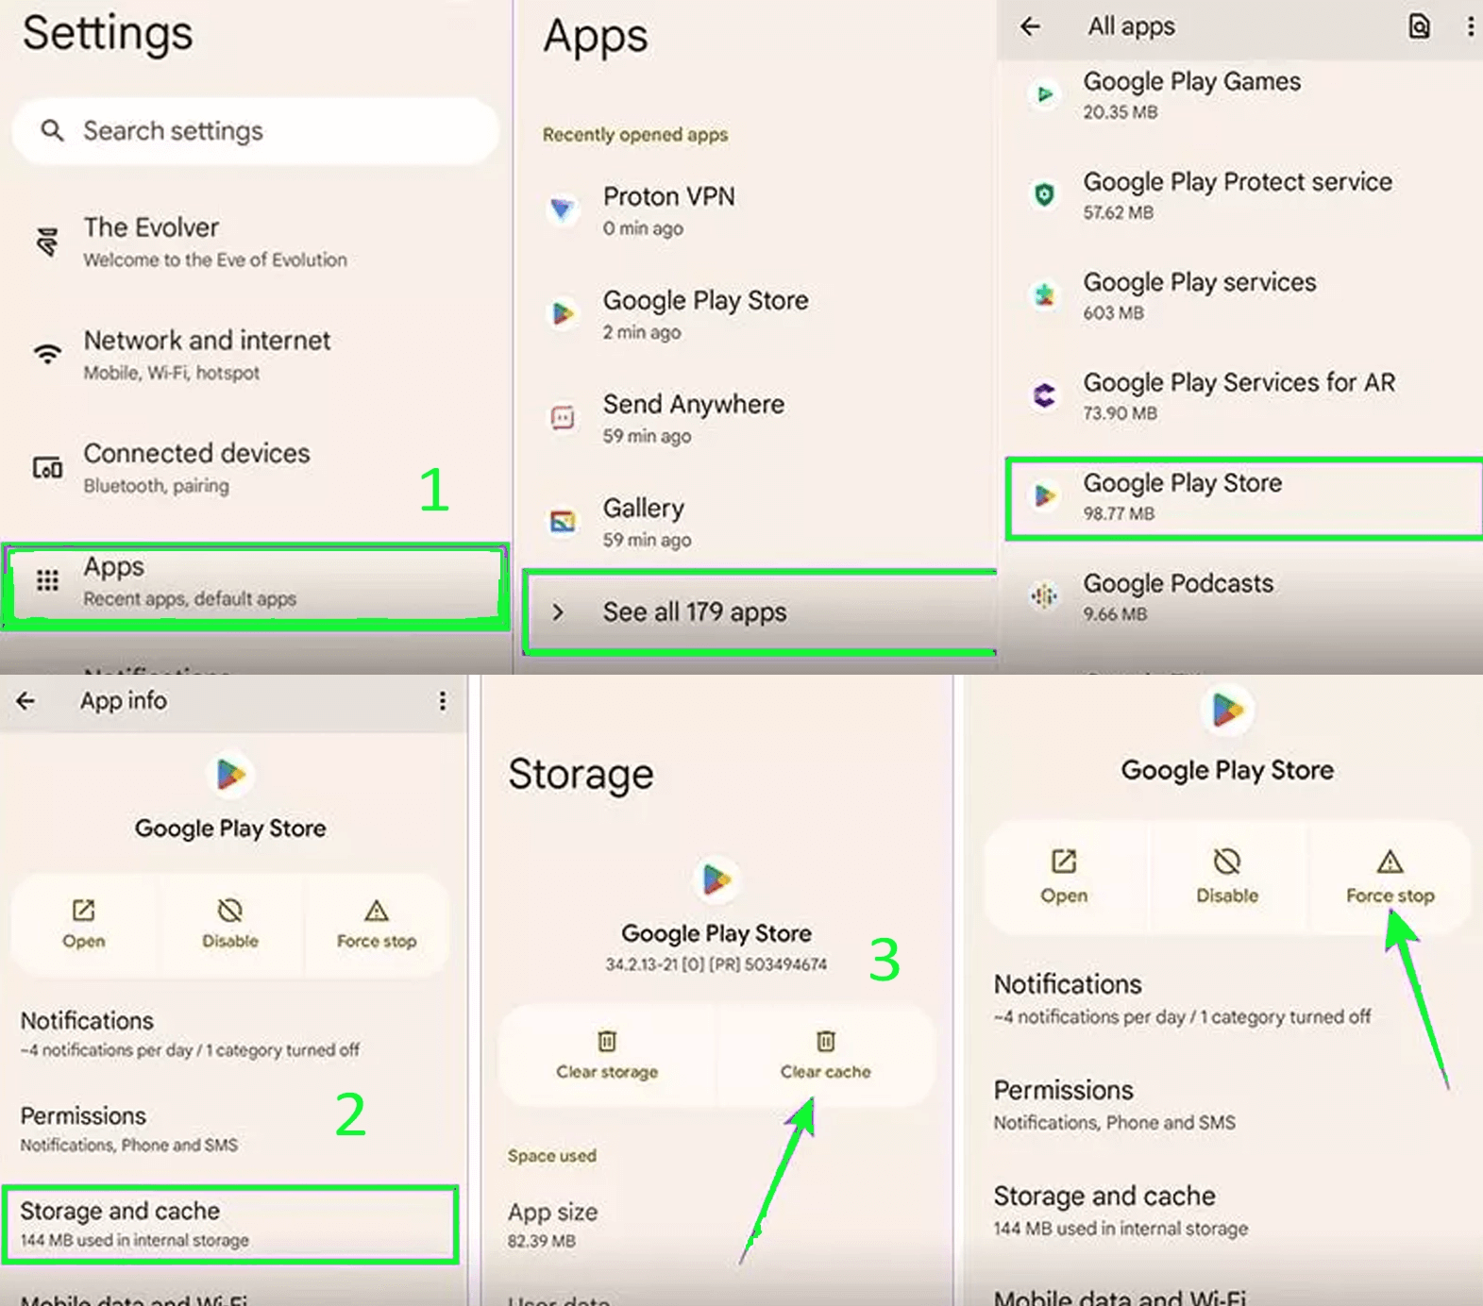This screenshot has height=1306, width=1483.
Task: Open Notifications on the App info screen
Action: 231,1034
